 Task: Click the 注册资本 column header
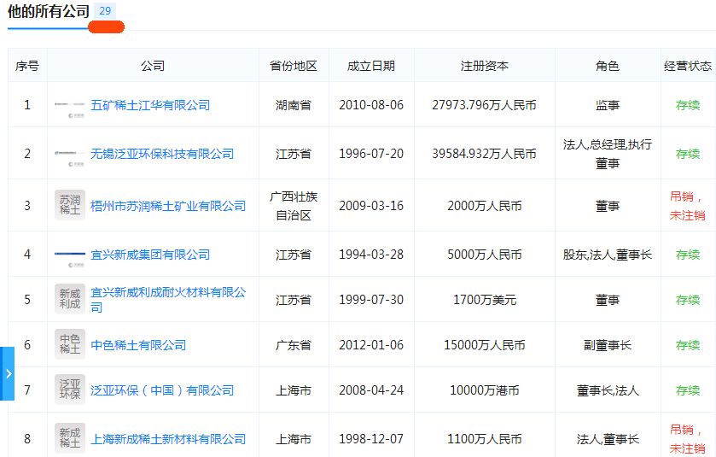click(485, 66)
